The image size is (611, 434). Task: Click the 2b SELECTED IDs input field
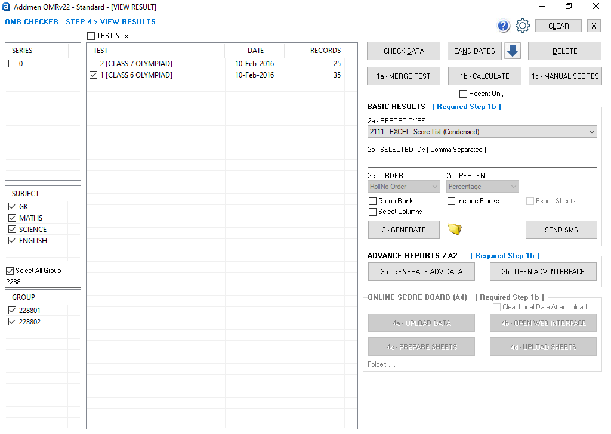point(482,161)
